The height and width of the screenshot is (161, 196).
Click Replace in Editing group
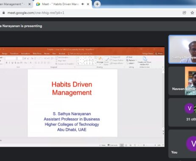[x=132, y=60]
